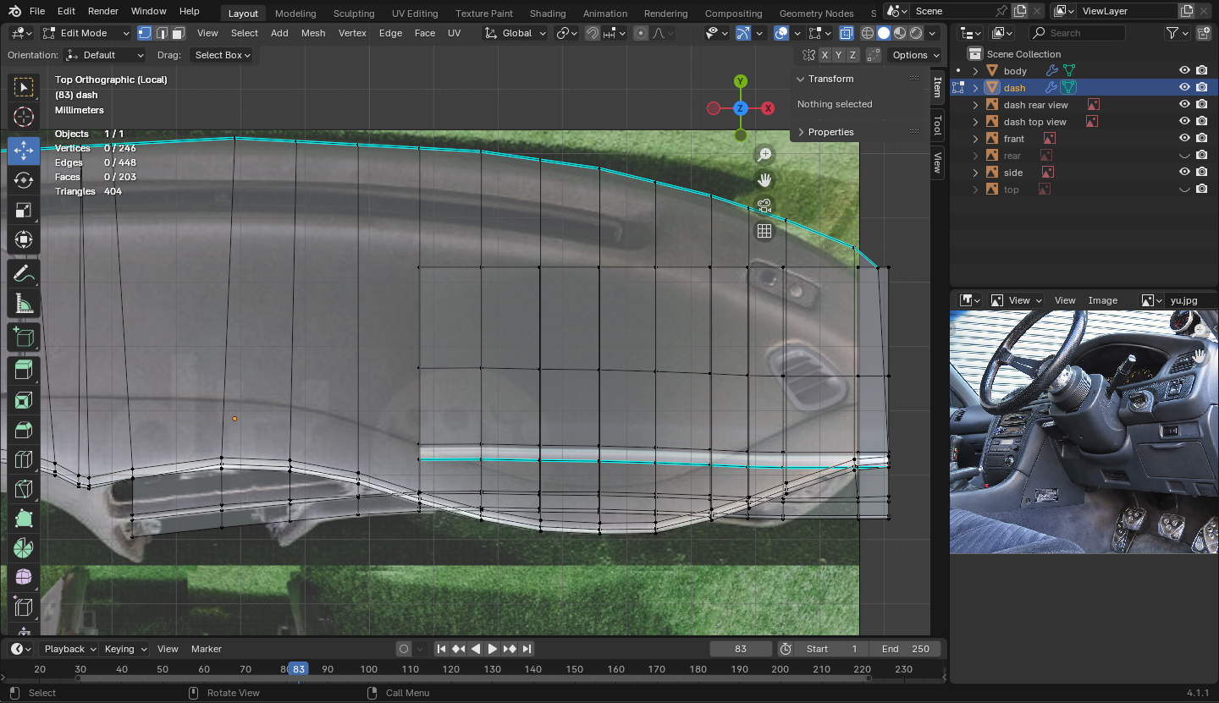Select the Extrude Region tool
The height and width of the screenshot is (703, 1219).
(x=24, y=370)
